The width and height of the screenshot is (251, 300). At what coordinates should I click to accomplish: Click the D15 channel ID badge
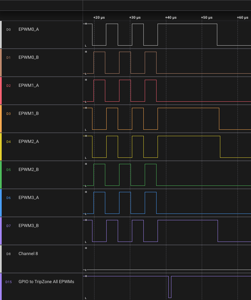pyautogui.click(x=8, y=282)
